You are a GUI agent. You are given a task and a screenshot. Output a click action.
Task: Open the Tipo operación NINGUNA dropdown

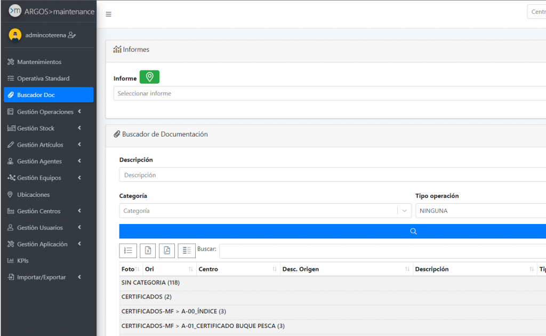pos(480,211)
